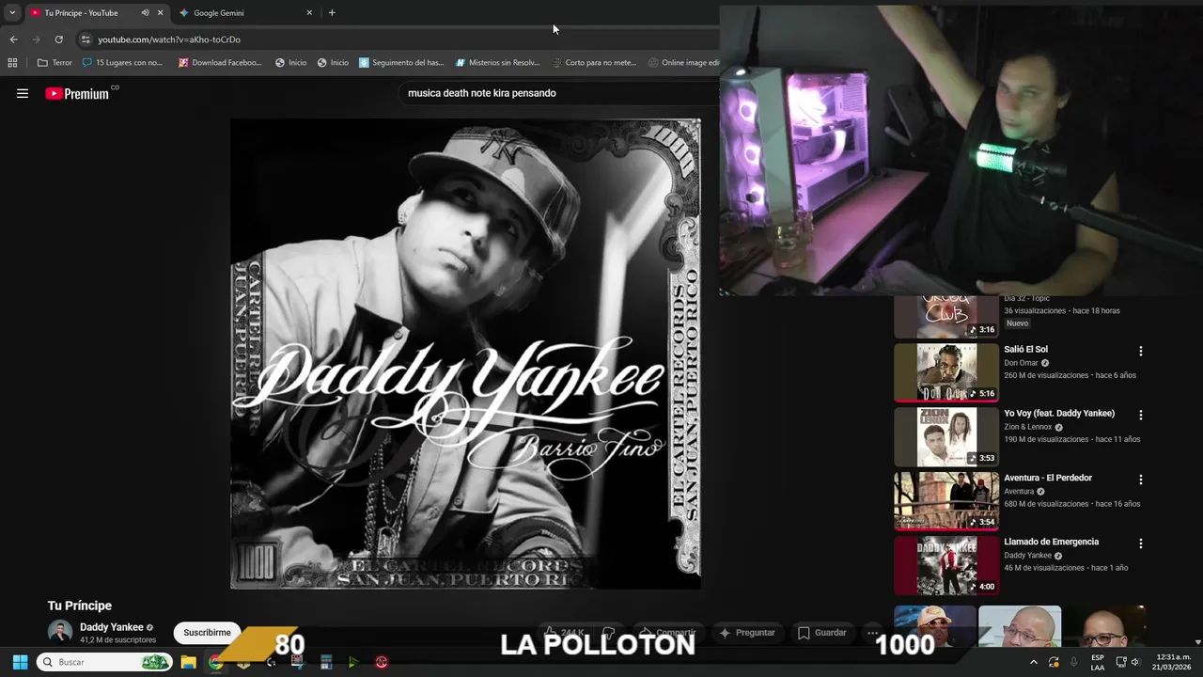Open the Terror bookmarks folder

(x=55, y=63)
